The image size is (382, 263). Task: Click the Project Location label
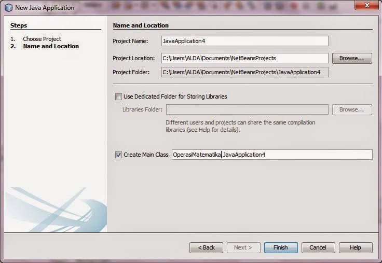pos(133,58)
